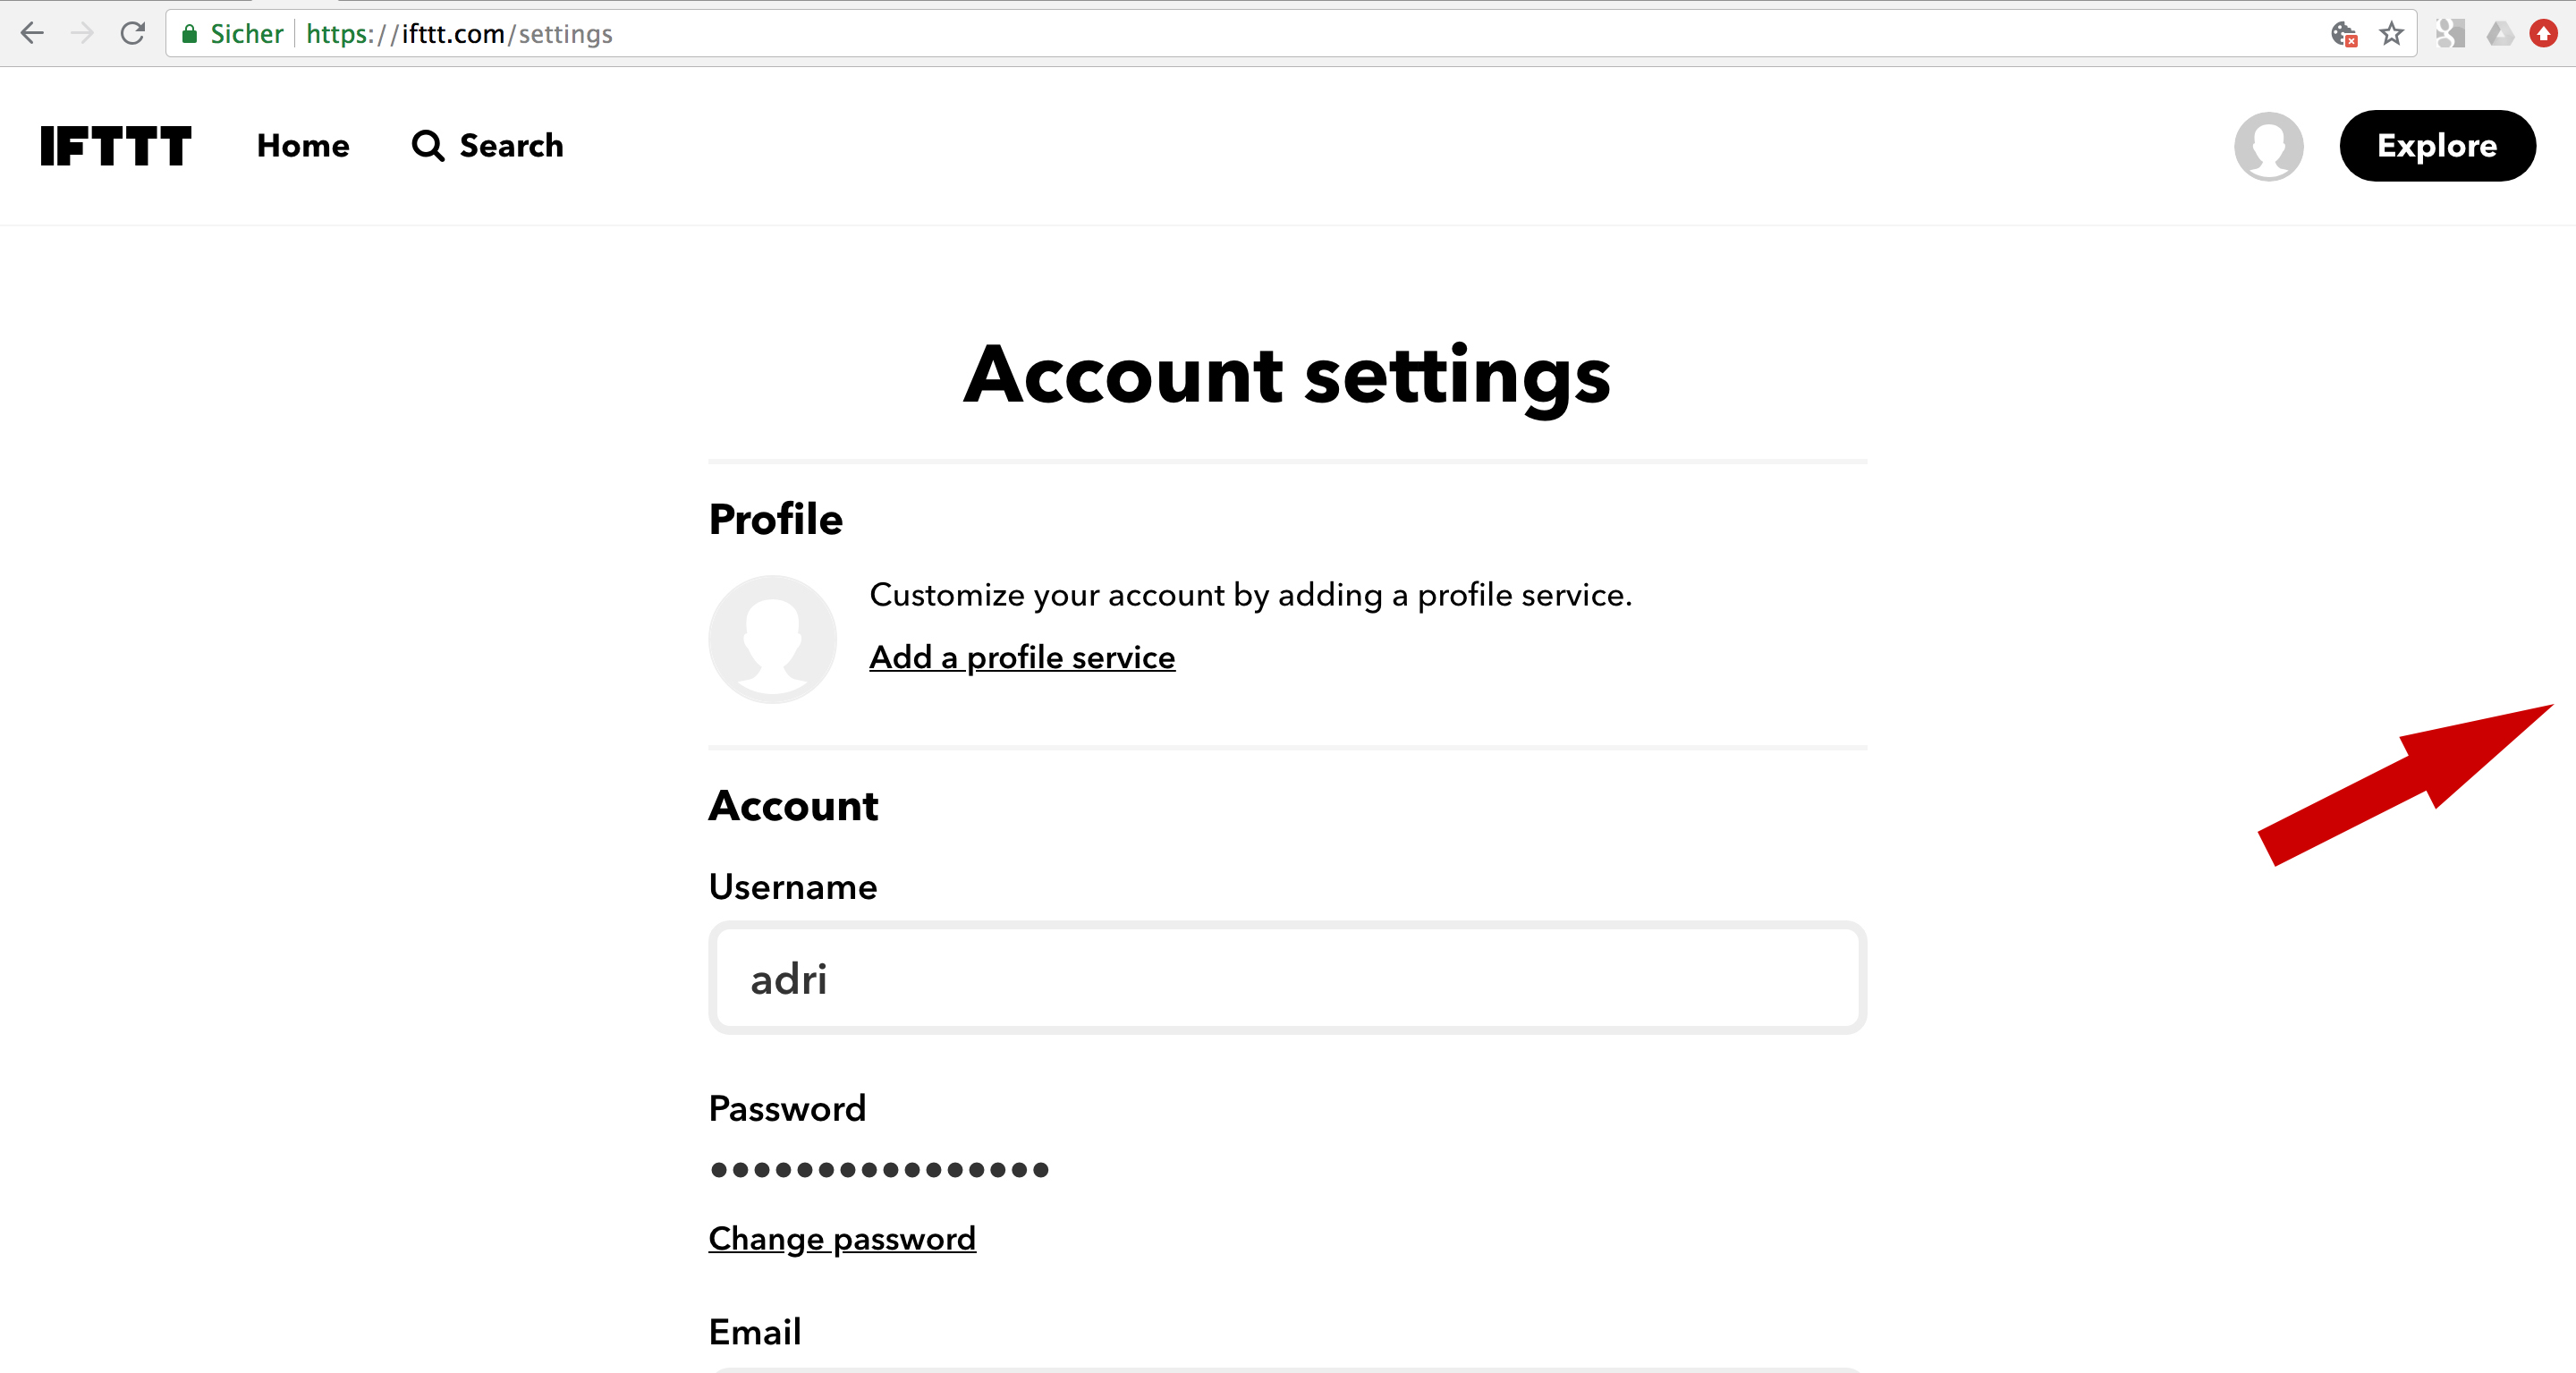Click the browser back arrow
The height and width of the screenshot is (1373, 2576).
pos(32,34)
